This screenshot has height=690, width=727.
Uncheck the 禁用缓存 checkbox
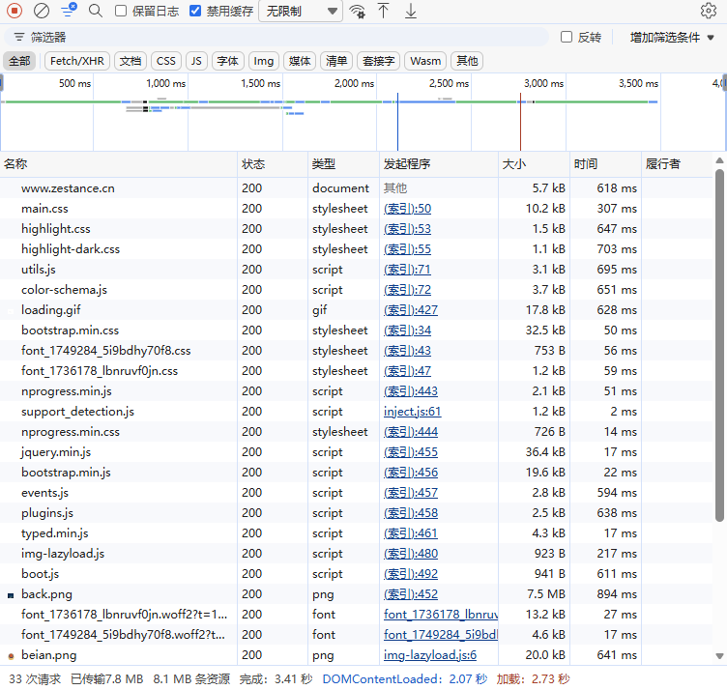pyautogui.click(x=195, y=12)
